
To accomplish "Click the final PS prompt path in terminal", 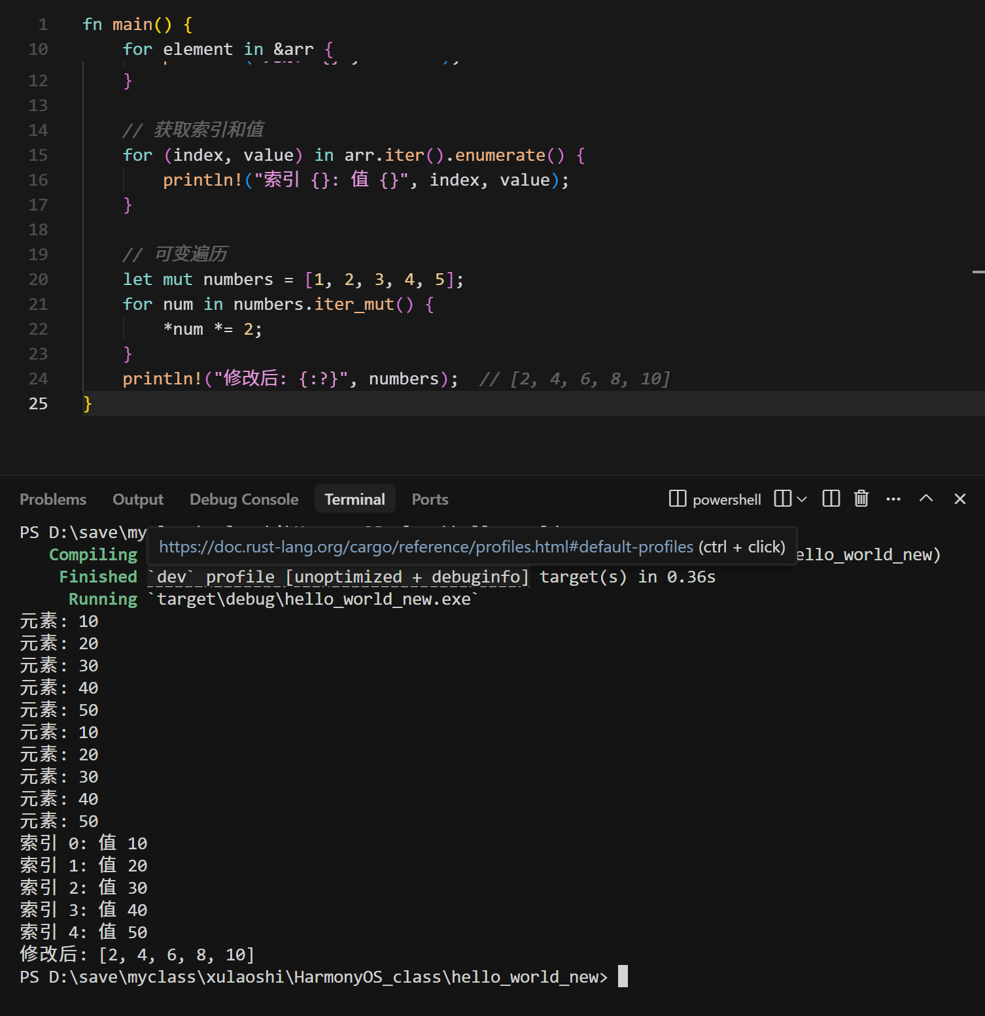I will (x=313, y=977).
